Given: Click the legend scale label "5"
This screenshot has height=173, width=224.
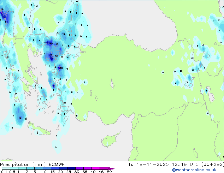Looking at the screenshot, I should 35,172.
